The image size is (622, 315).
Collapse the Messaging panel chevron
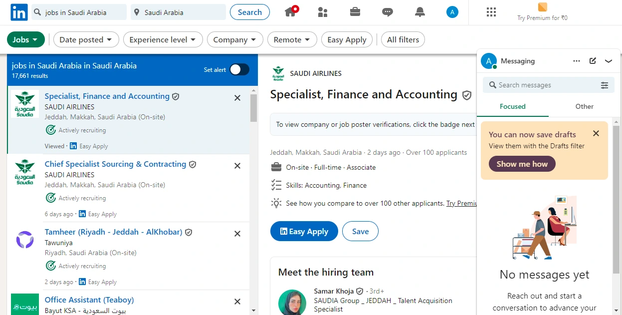coord(609,61)
